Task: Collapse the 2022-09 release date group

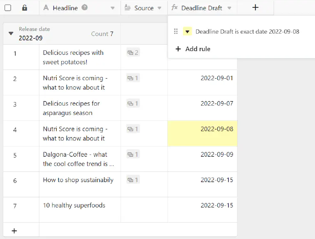Action: 11,34
